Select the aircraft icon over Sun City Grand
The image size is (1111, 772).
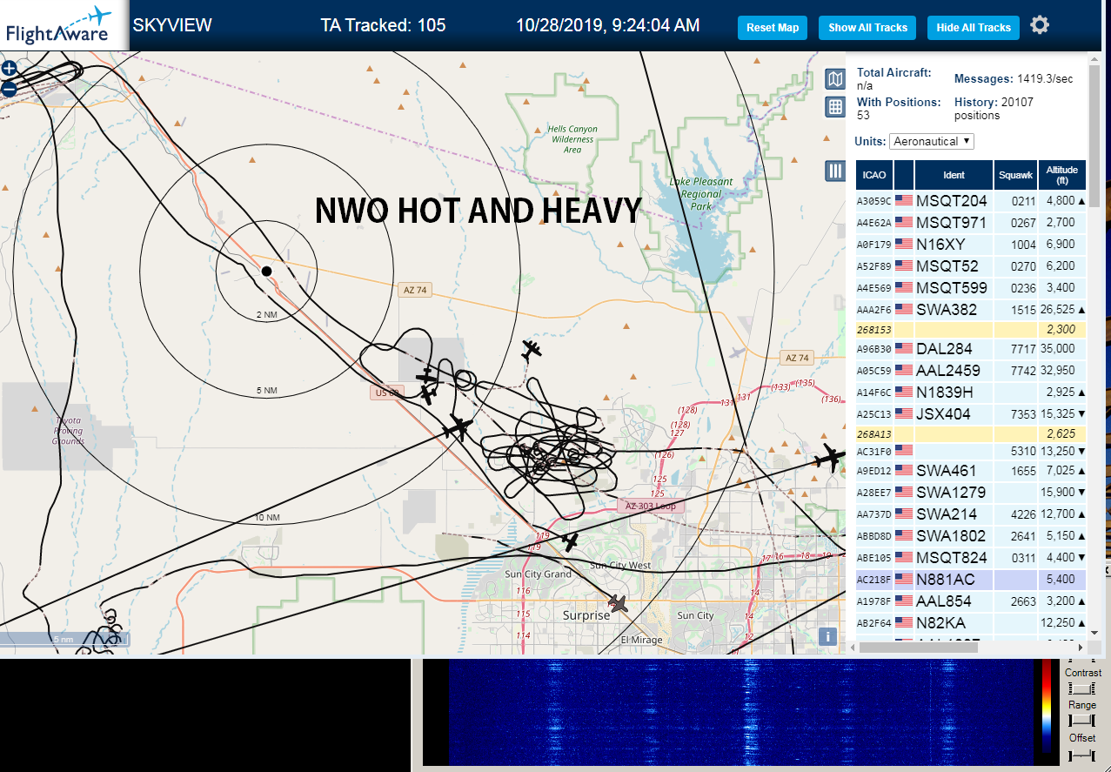(570, 541)
